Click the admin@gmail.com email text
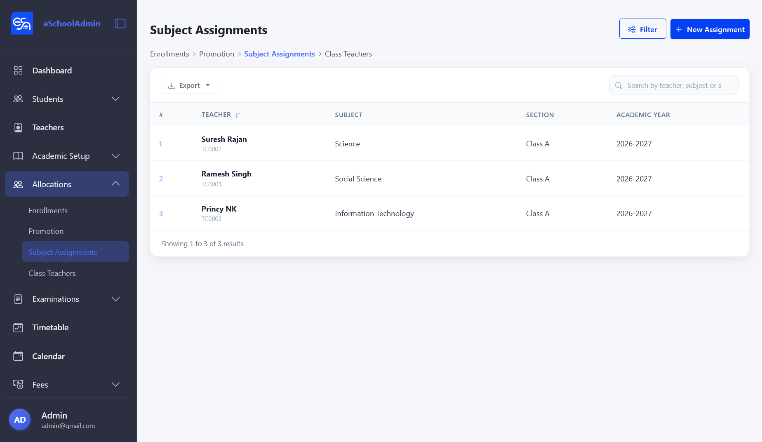Viewport: 762px width, 442px height. [x=68, y=426]
